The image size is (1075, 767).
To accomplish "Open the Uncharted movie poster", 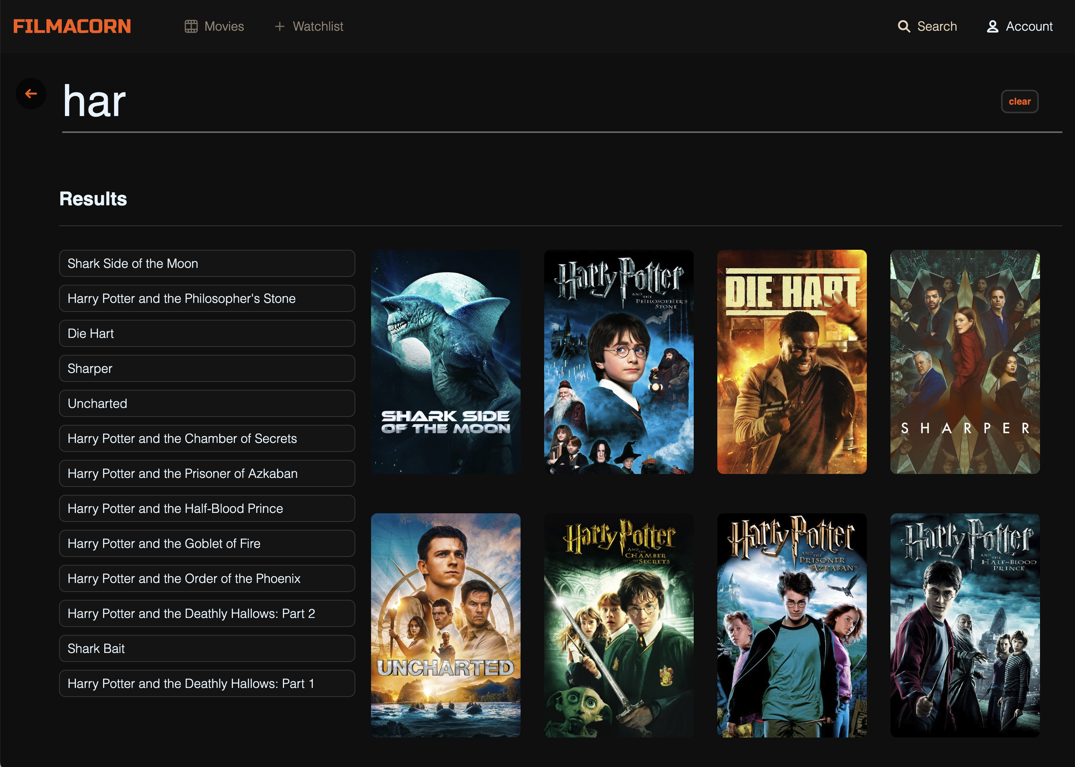I will (445, 625).
